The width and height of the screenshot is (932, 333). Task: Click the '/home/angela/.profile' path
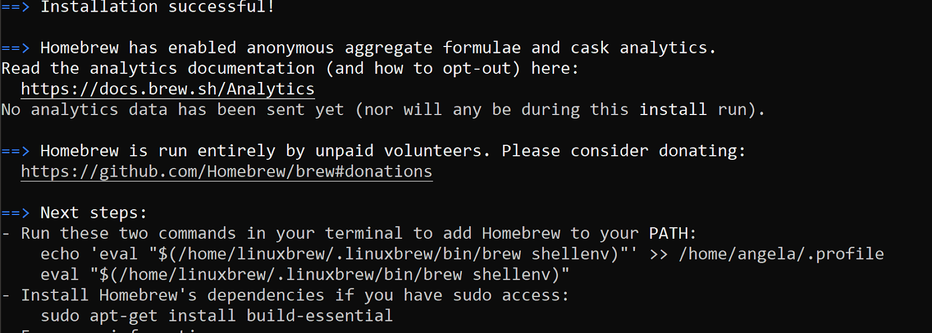(x=781, y=254)
